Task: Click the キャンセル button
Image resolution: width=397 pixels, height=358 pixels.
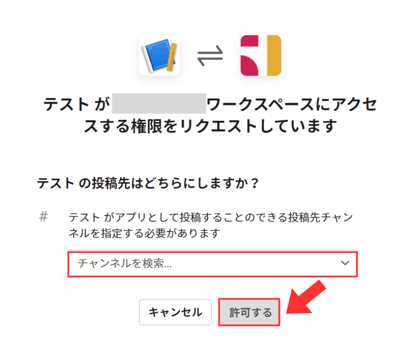Action: tap(175, 312)
